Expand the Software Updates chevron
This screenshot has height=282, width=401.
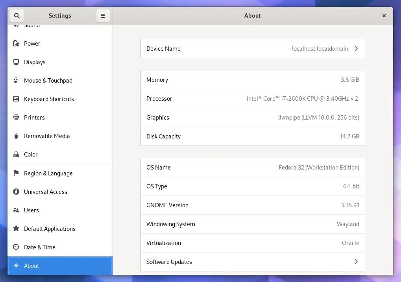coord(356,262)
